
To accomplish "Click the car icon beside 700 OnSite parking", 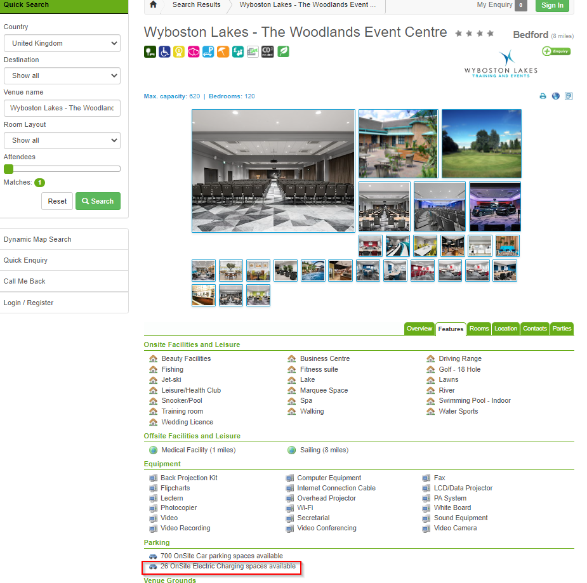I will (x=153, y=556).
